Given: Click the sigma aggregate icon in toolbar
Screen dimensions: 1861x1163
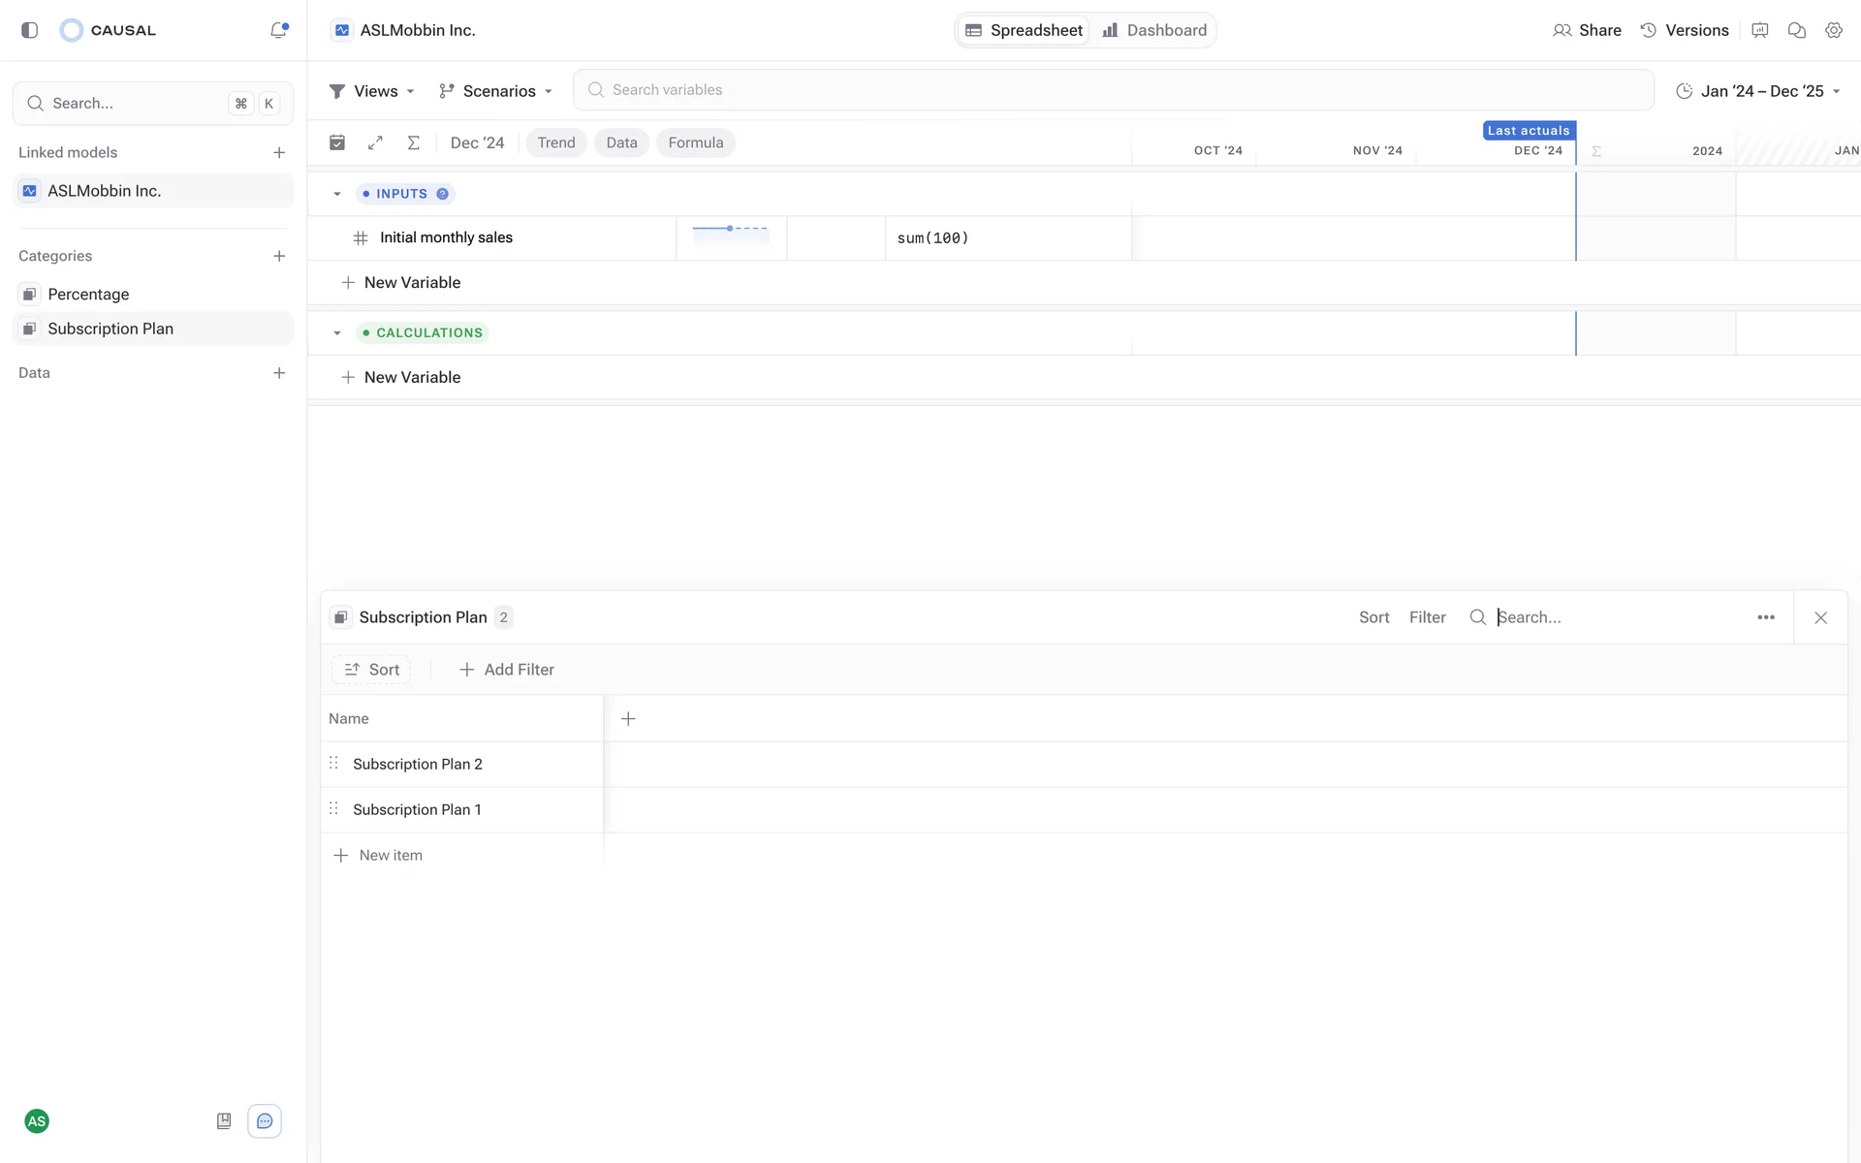Looking at the screenshot, I should [414, 142].
